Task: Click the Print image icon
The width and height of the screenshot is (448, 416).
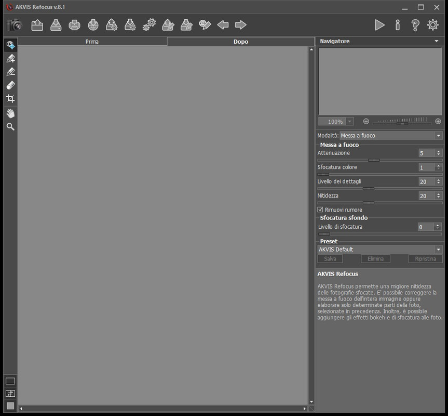Action: pos(75,25)
